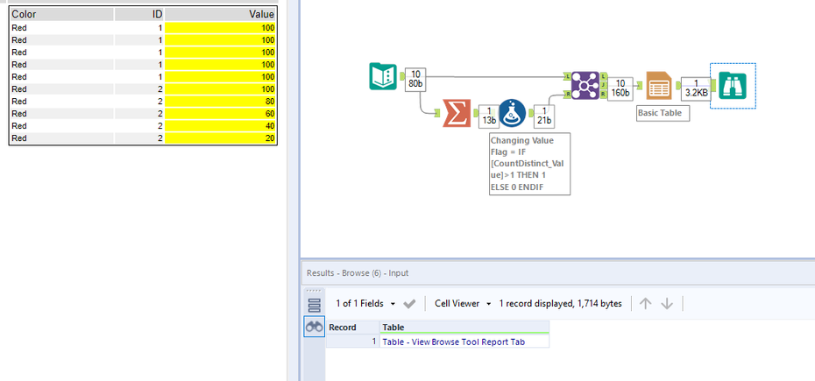Viewport: 815px width, 381px height.
Task: Open the '1 of 1 Fields' dropdown
Action: pyautogui.click(x=365, y=304)
